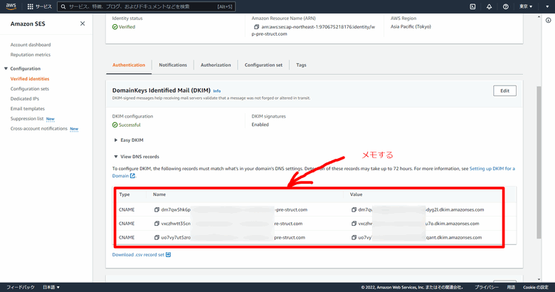This screenshot has width=555, height=292.
Task: Switch to the Authentication tab
Action: point(129,66)
